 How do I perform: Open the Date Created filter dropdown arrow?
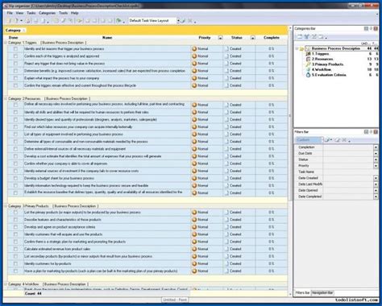point(376,178)
